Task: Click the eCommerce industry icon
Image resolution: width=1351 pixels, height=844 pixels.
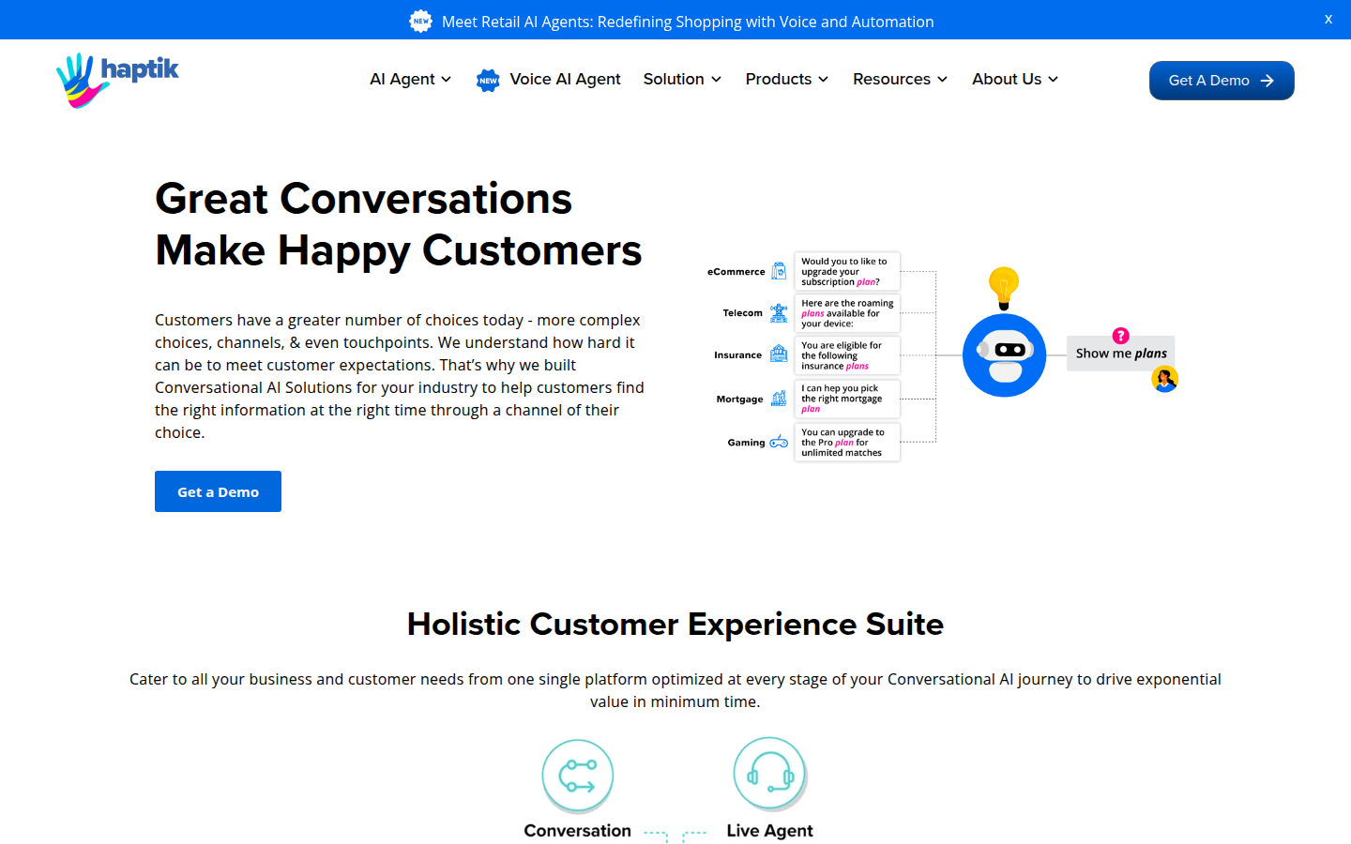Action: [779, 271]
